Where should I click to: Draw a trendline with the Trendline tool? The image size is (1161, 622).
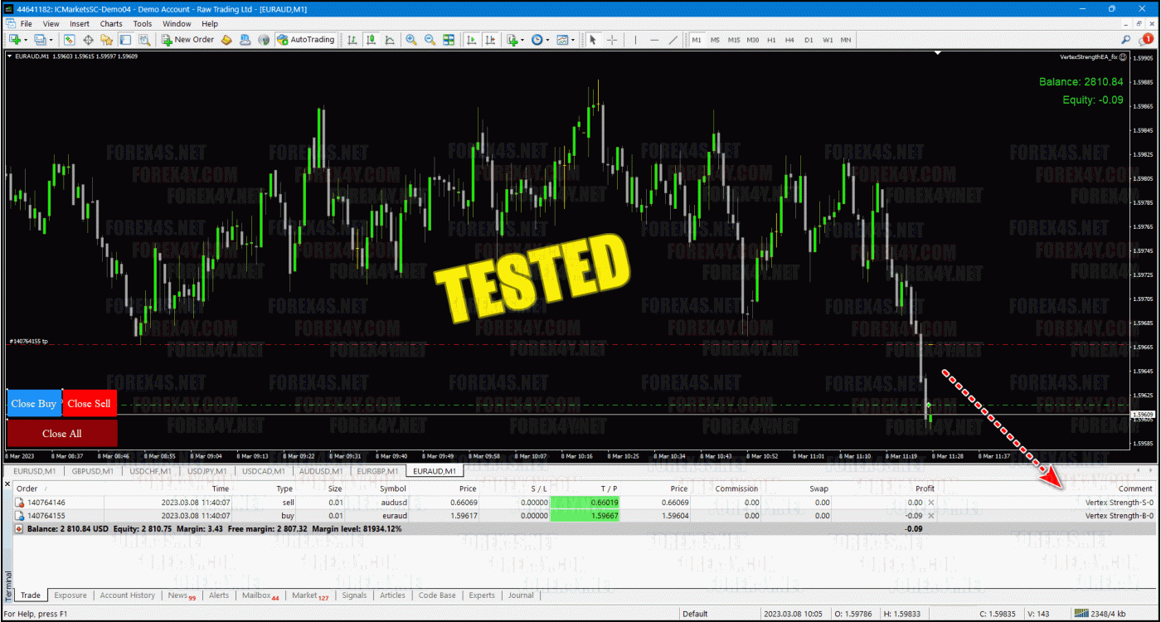[x=673, y=39]
